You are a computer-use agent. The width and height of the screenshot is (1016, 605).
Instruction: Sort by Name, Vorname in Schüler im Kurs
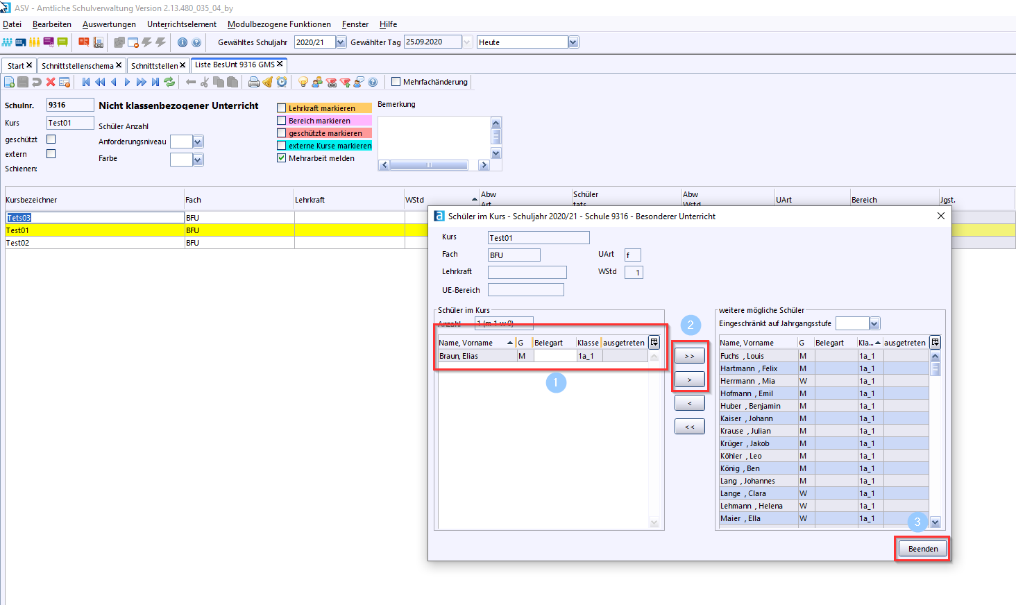click(x=476, y=343)
